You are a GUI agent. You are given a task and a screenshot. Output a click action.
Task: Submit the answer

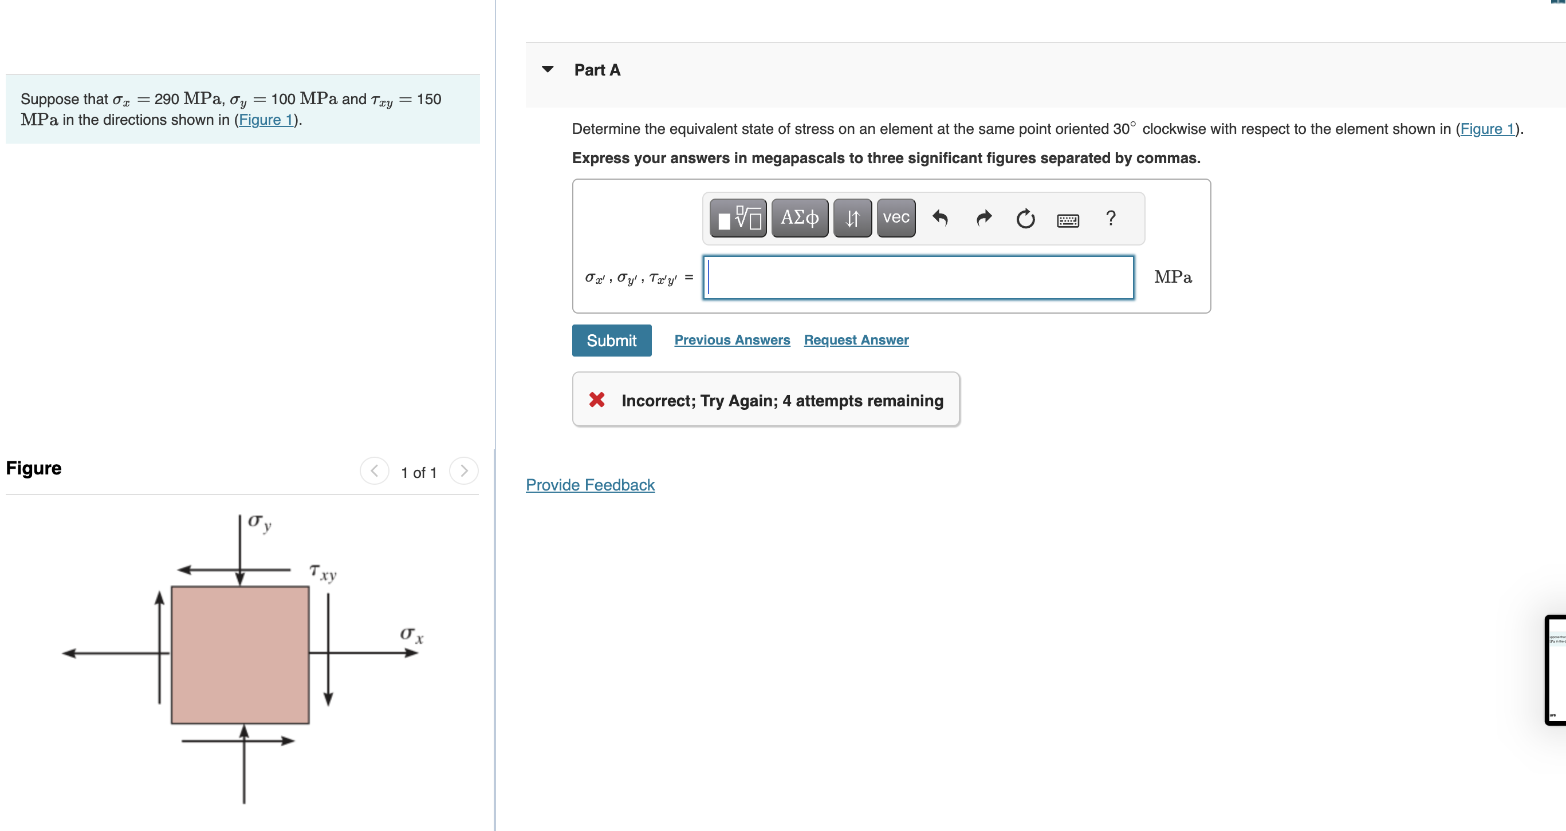(611, 340)
